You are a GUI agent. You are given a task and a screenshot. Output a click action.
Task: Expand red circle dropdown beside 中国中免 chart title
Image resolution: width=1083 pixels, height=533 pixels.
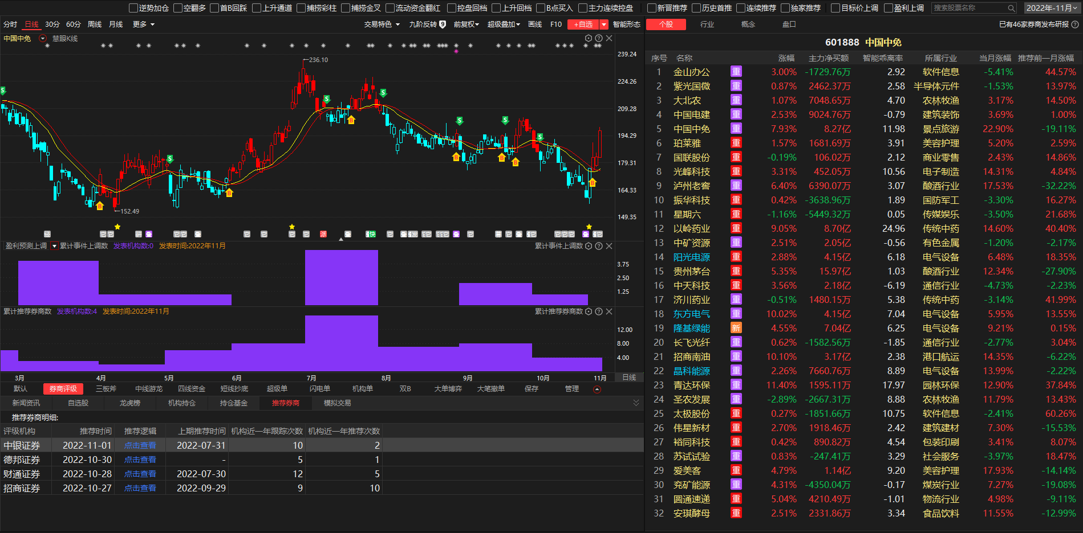coord(43,39)
